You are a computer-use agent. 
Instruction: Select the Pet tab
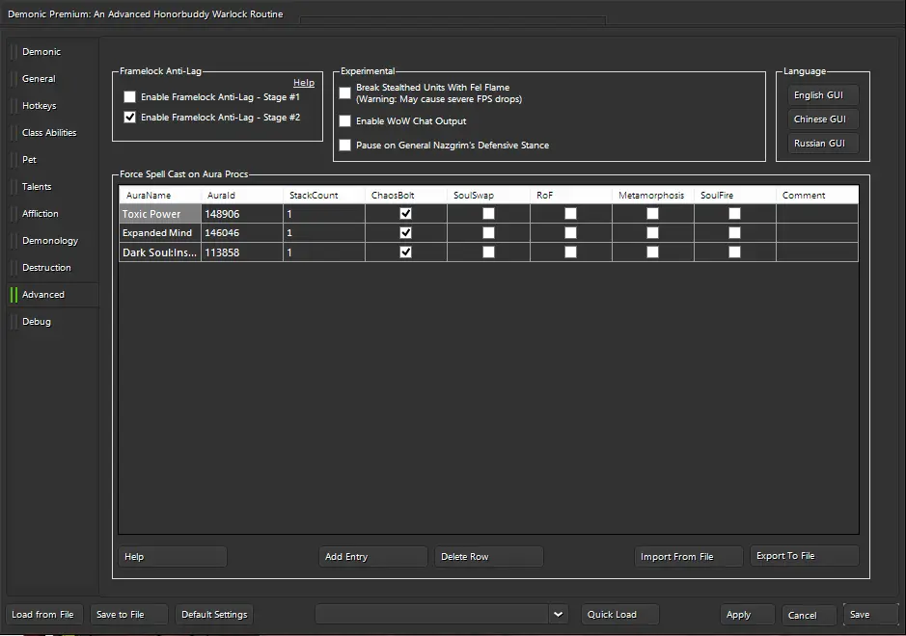click(x=52, y=159)
